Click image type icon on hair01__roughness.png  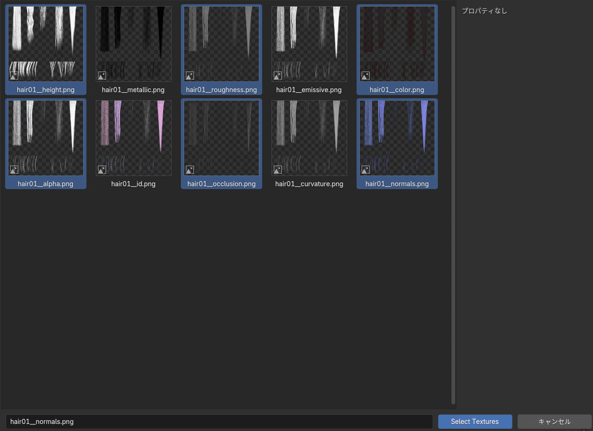coord(190,76)
